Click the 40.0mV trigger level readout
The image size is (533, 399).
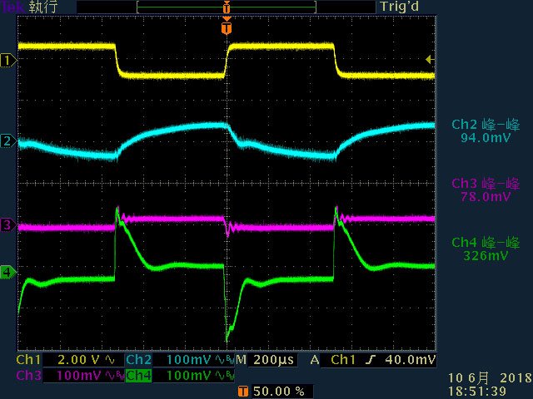click(411, 360)
